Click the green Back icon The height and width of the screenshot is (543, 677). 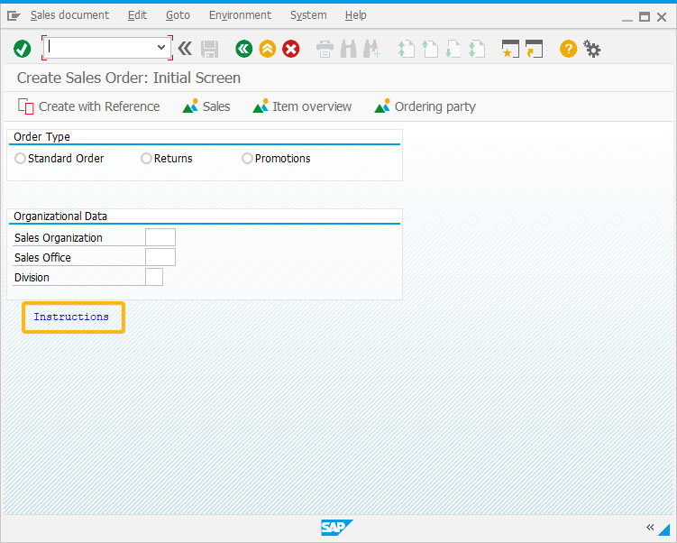point(244,49)
